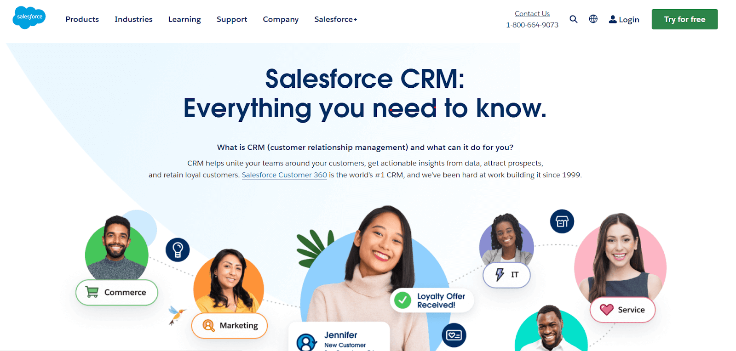This screenshot has width=736, height=351.
Task: Click the Jennifer New Customer card
Action: tap(339, 337)
